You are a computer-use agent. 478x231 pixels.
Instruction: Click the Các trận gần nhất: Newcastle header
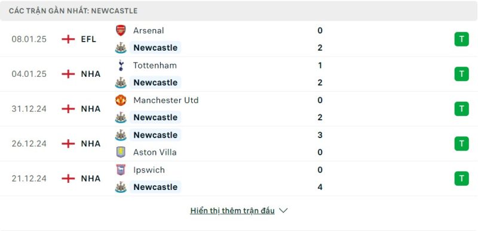(73, 11)
